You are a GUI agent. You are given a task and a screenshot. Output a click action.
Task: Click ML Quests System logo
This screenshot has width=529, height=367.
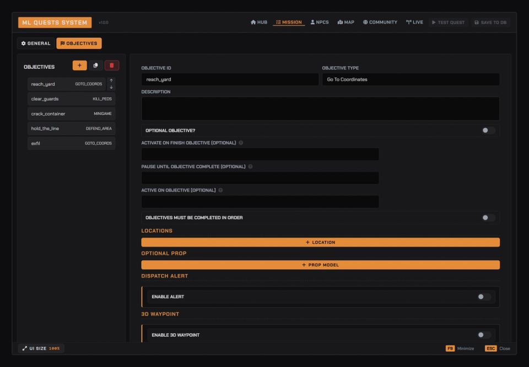pyautogui.click(x=55, y=23)
